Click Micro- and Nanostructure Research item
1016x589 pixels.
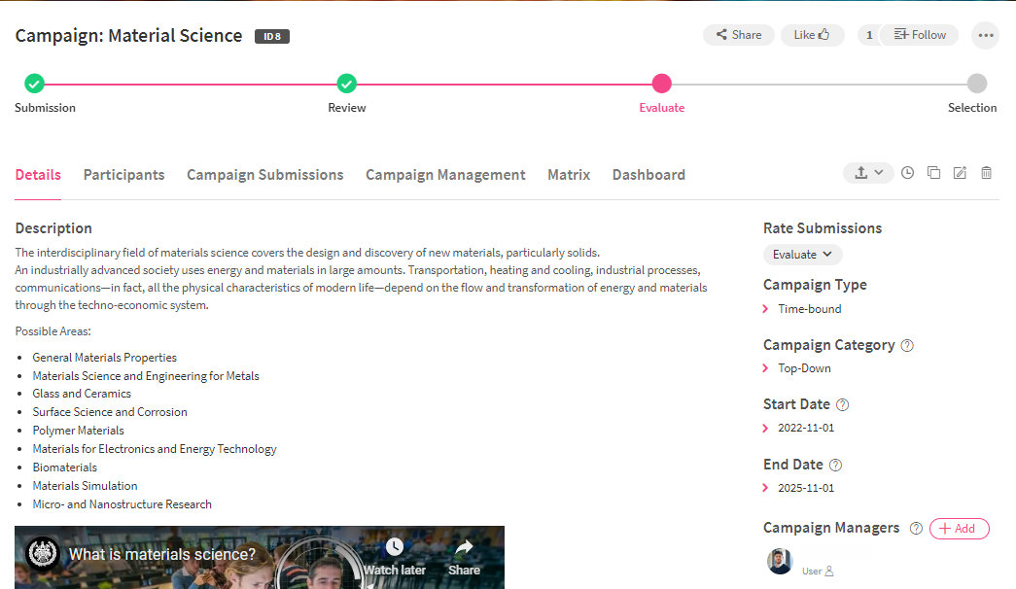pos(122,504)
